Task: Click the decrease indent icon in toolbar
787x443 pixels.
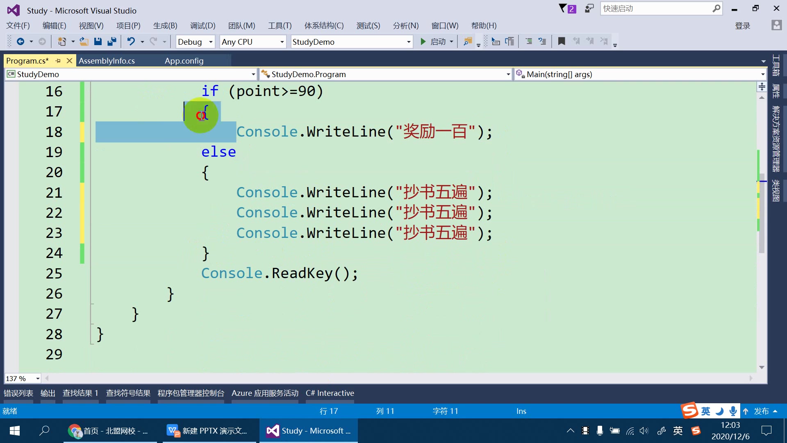Action: point(496,41)
